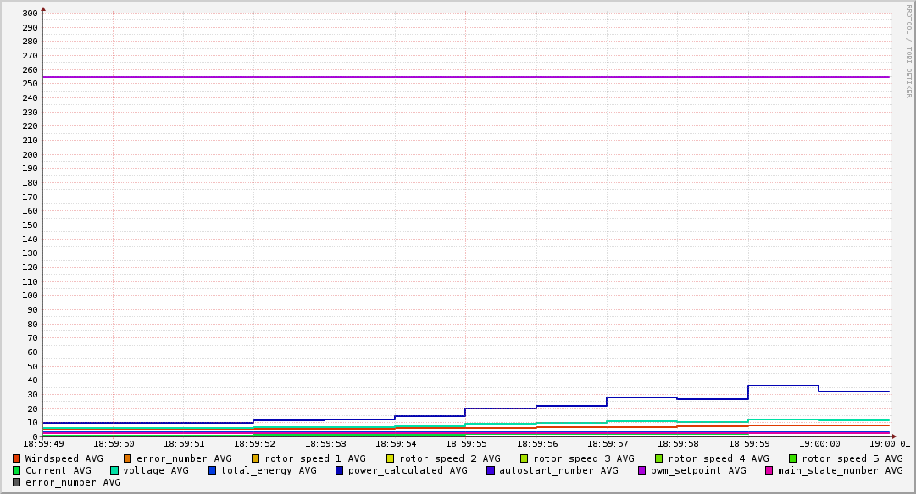This screenshot has height=494, width=916.
Task: Click the RRDTOOL / TOBI OETIKER watermark
Action: [x=908, y=51]
